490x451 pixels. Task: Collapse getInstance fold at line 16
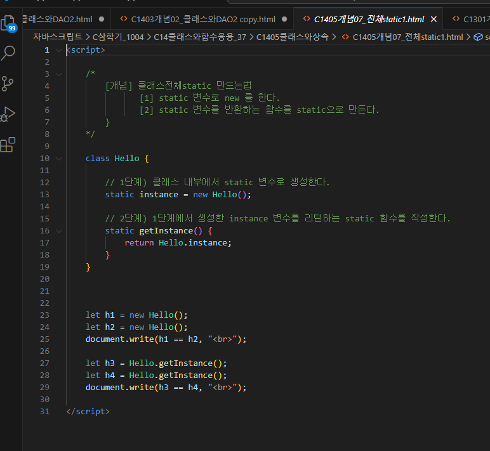59,231
